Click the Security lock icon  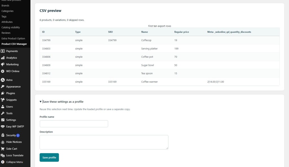3,135
